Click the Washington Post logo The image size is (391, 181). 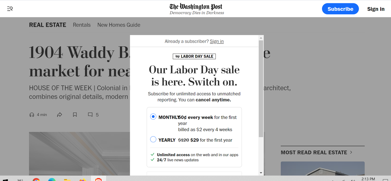pyautogui.click(x=196, y=6)
